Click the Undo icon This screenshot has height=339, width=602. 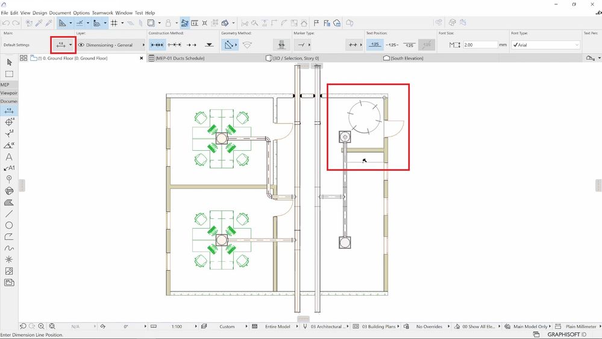pyautogui.click(x=6, y=23)
